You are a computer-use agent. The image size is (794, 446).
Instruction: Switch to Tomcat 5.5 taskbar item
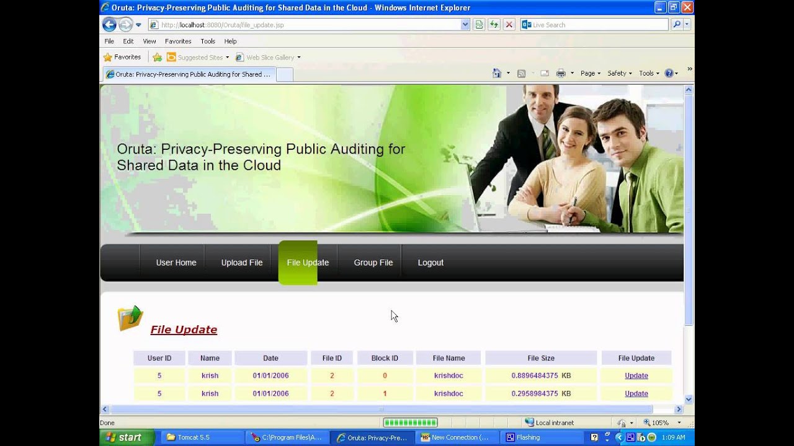[203, 437]
